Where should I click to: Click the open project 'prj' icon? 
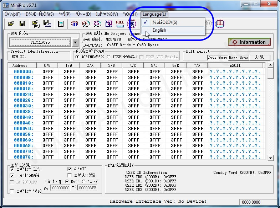(x=36, y=24)
